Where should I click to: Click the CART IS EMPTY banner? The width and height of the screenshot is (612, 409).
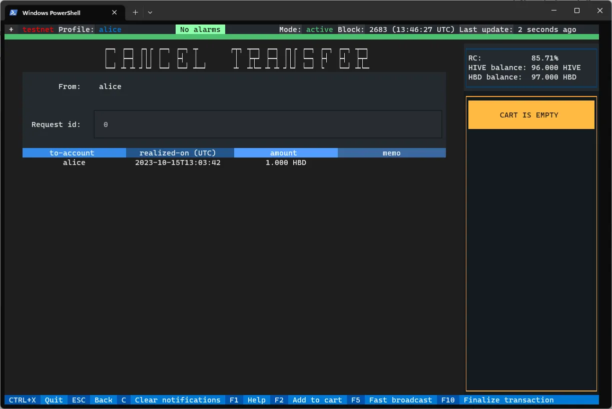[531, 115]
